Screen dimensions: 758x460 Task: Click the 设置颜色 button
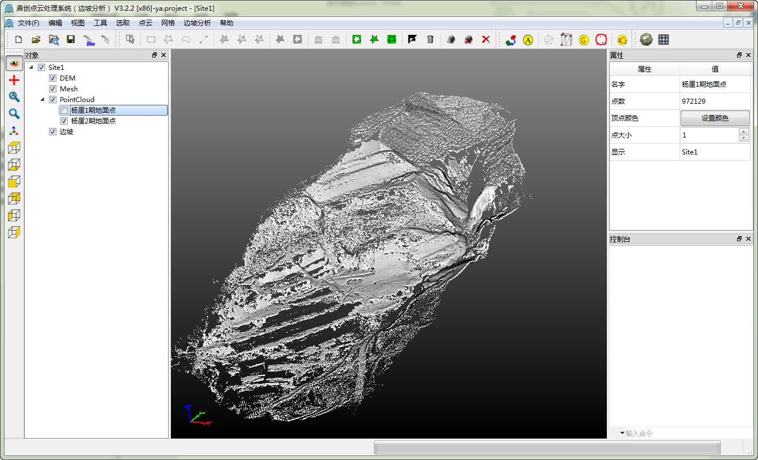coord(715,118)
